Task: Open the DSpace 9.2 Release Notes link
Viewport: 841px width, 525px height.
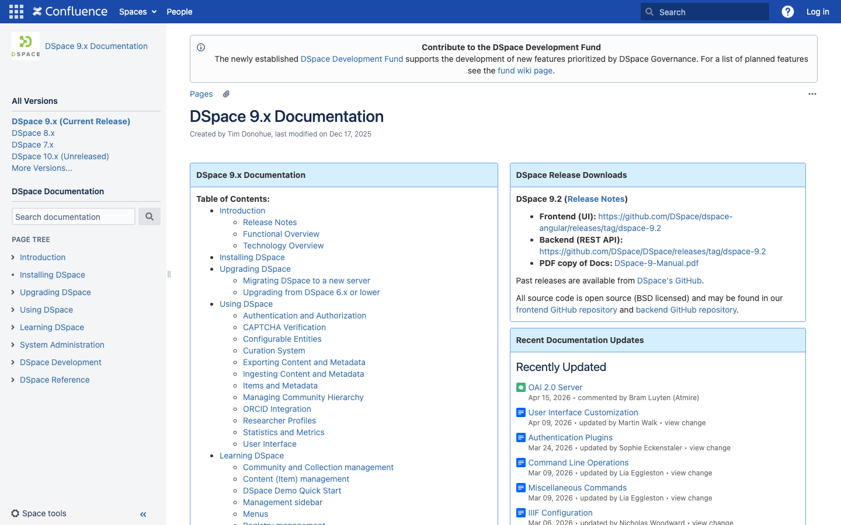Action: click(596, 199)
